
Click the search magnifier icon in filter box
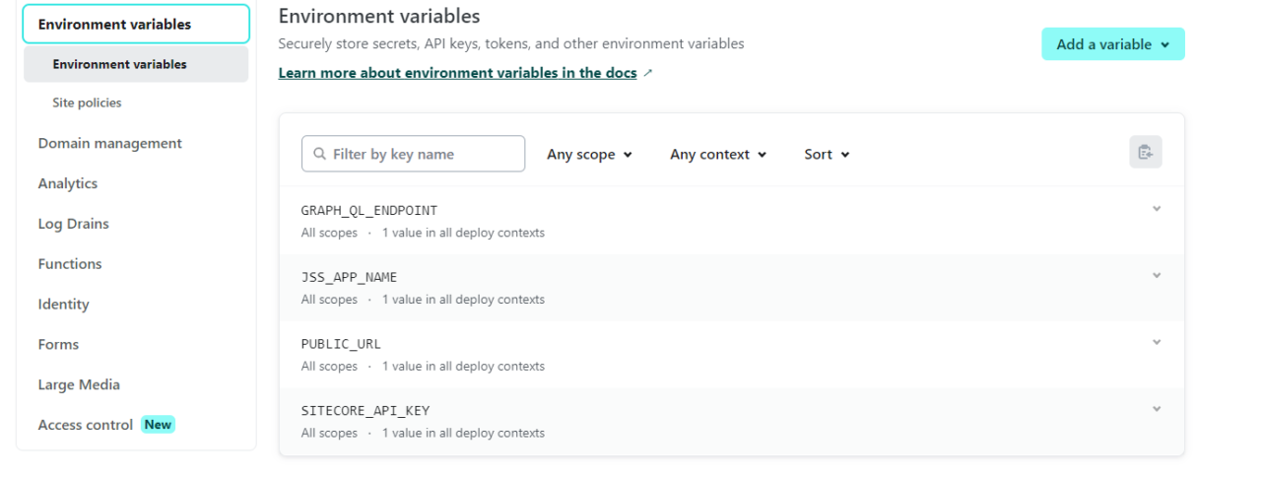coord(319,155)
